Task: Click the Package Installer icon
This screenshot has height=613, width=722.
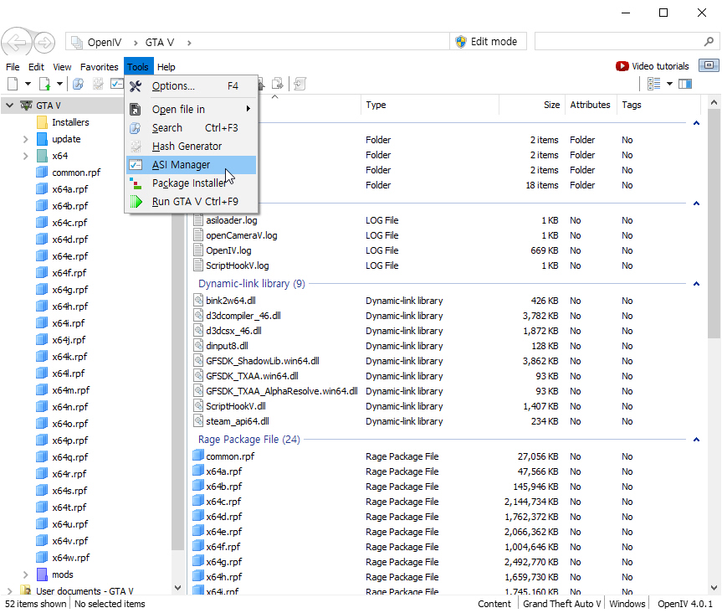Action: [136, 183]
